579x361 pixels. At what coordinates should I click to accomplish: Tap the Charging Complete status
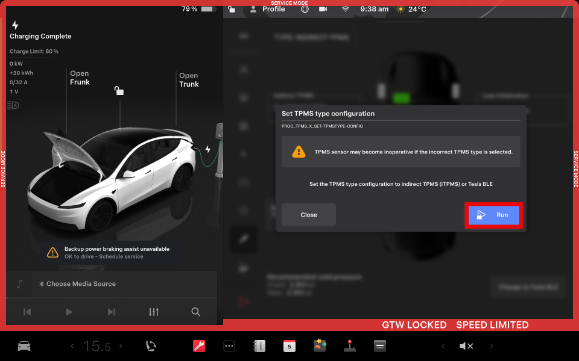pos(40,36)
